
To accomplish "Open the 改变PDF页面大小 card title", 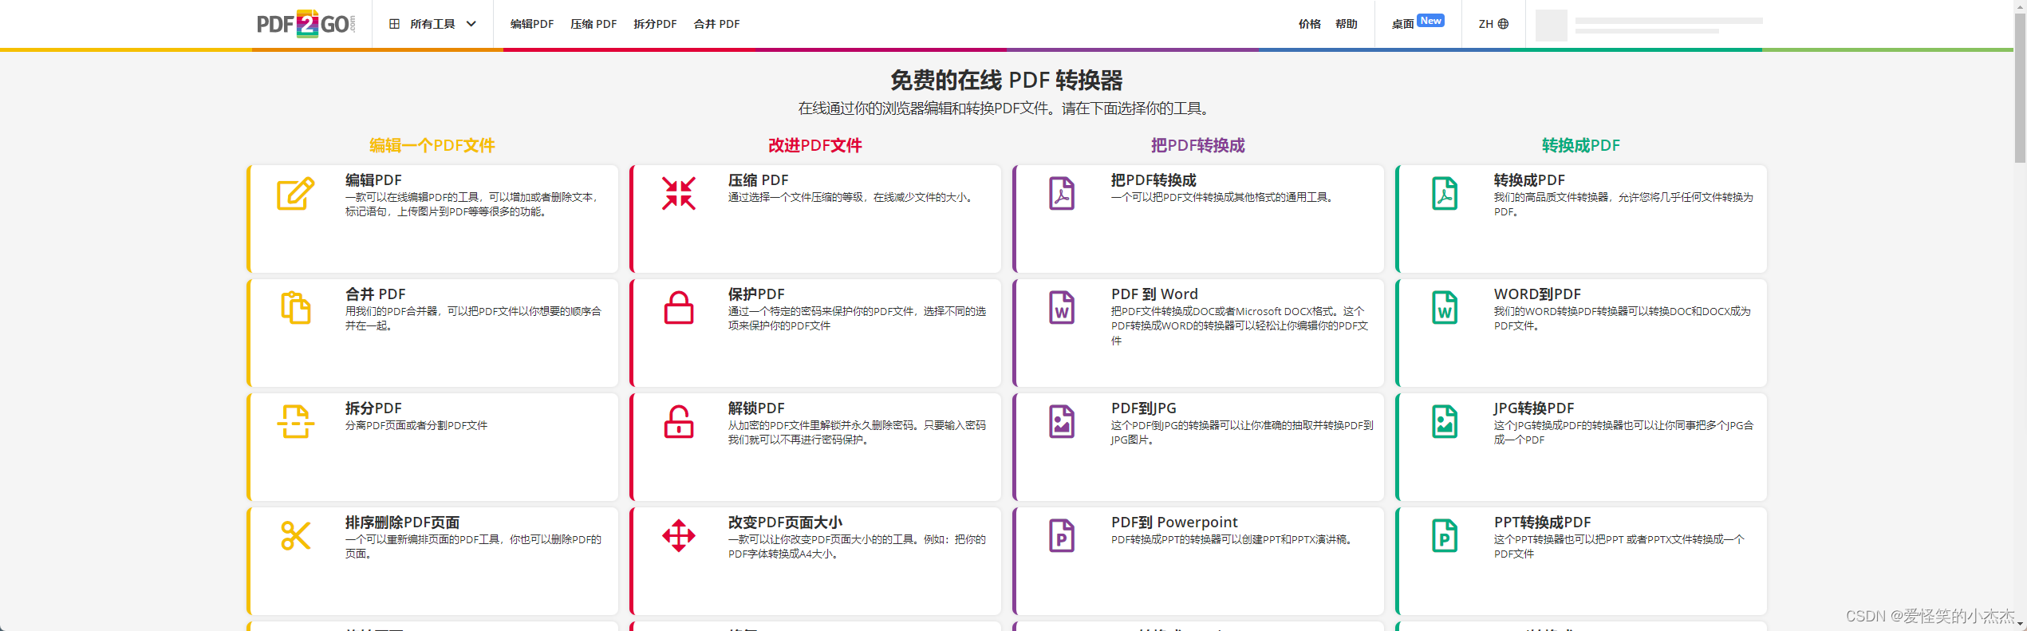I will [x=785, y=523].
